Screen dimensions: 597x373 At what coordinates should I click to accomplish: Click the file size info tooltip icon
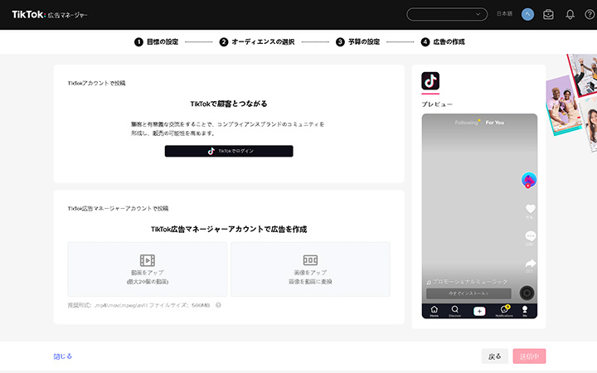tap(218, 305)
